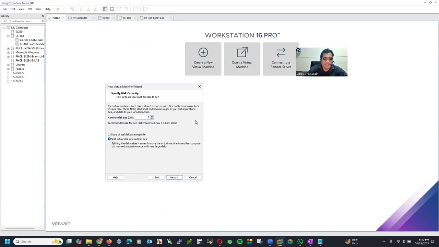Collapse the My Computer tree node
The width and height of the screenshot is (439, 247).
pos(4,28)
